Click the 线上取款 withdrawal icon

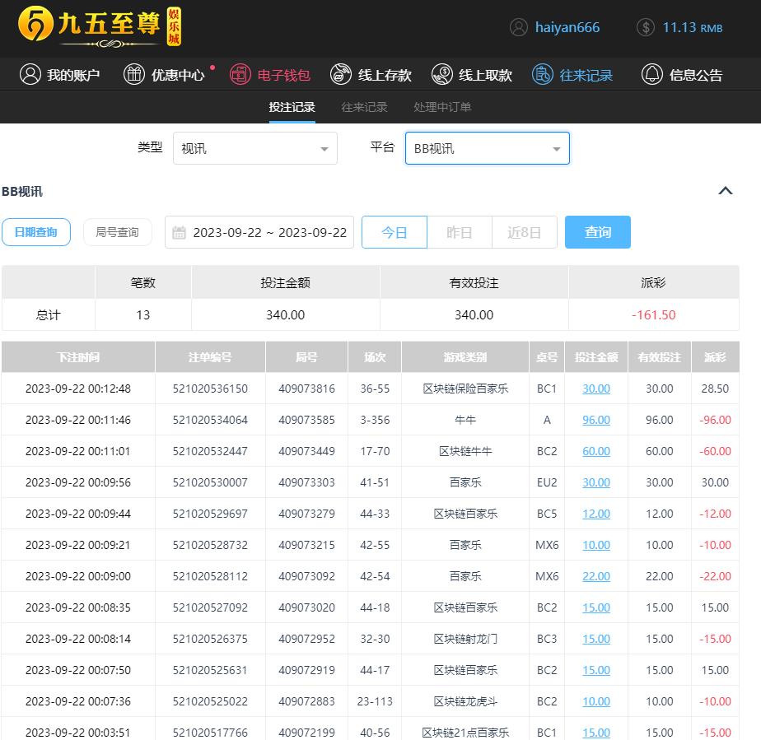(x=442, y=75)
